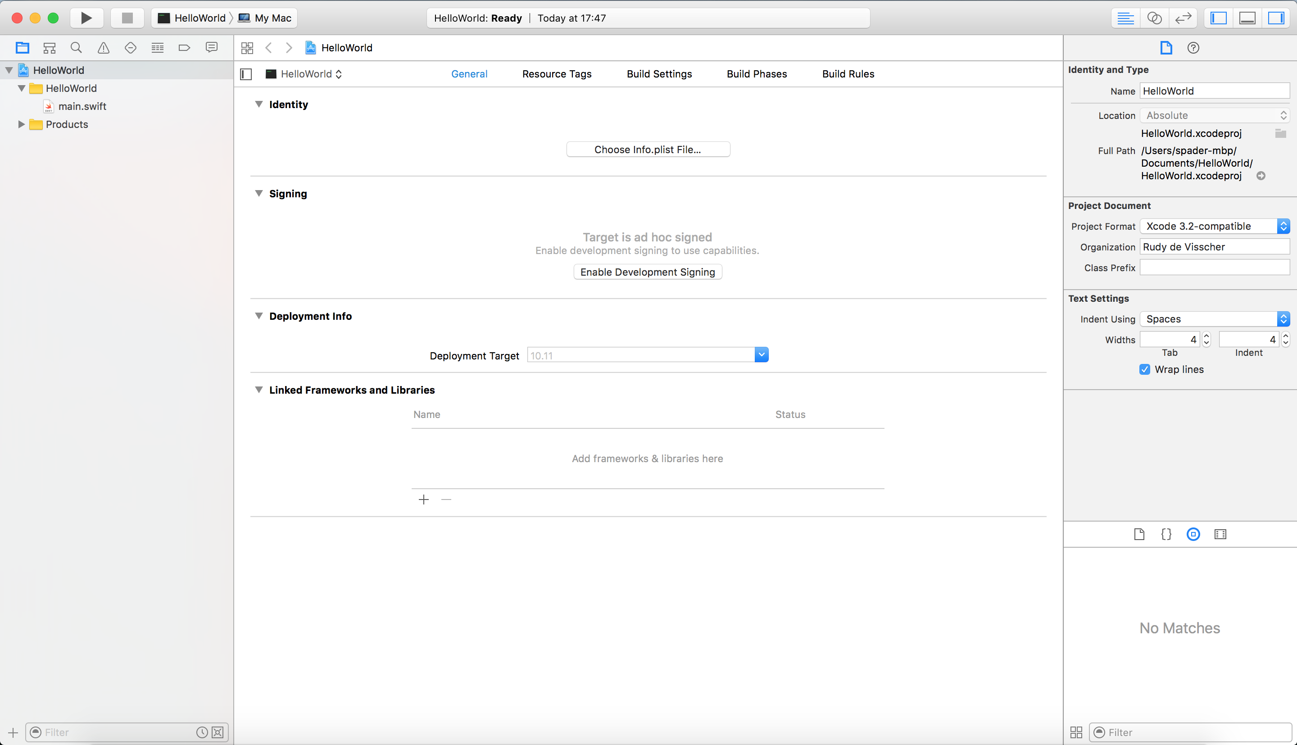This screenshot has height=745, width=1297.
Task: Toggle the bottom debug area
Action: tap(1247, 18)
